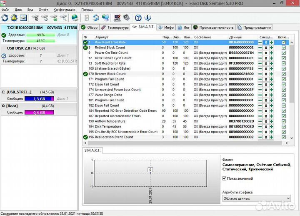Toggle enable checkbox for Reserve Block Count
300x216 pixels.
click(284, 74)
